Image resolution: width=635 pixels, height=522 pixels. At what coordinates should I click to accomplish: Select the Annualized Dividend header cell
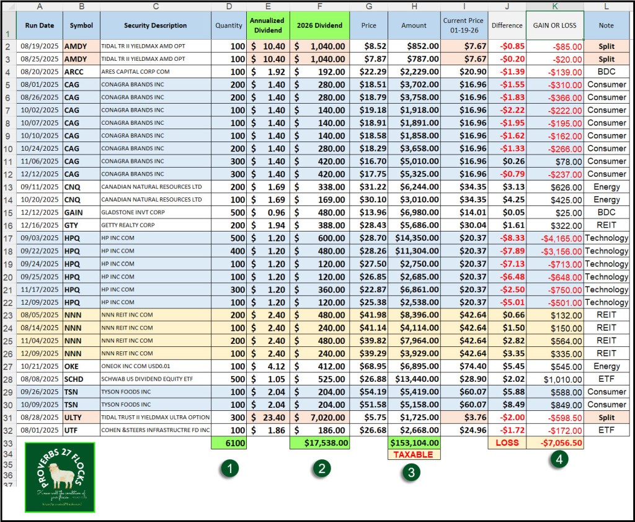(x=267, y=25)
